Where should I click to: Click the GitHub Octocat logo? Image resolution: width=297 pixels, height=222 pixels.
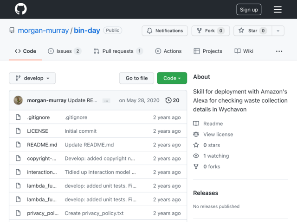[21, 9]
